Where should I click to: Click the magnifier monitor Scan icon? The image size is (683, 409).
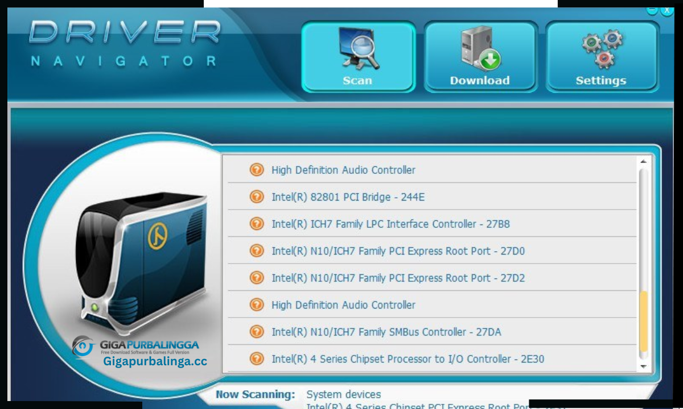point(359,48)
